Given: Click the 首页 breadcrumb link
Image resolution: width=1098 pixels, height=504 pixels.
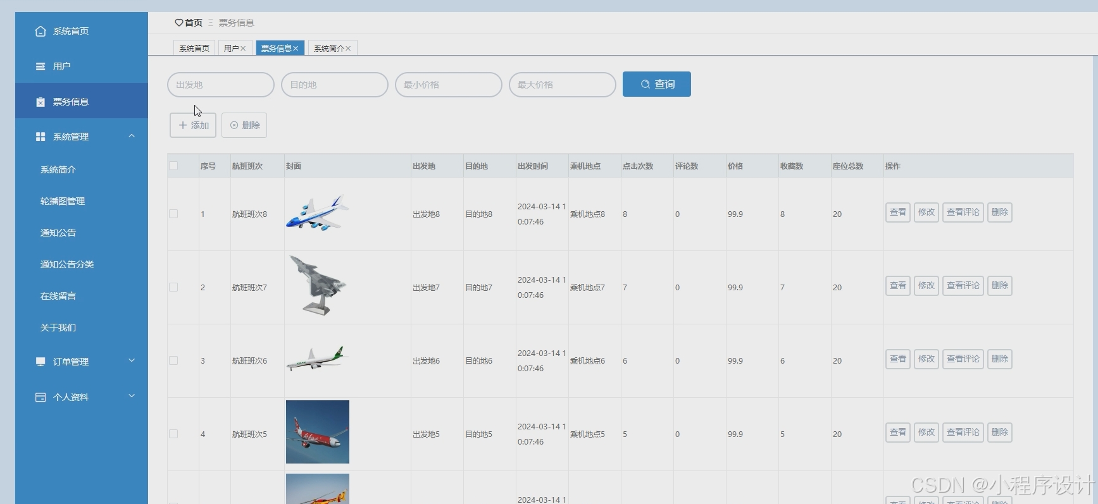Looking at the screenshot, I should (194, 23).
